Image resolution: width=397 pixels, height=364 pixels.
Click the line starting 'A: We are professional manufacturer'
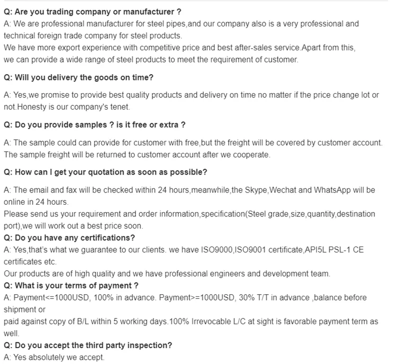click(x=181, y=24)
